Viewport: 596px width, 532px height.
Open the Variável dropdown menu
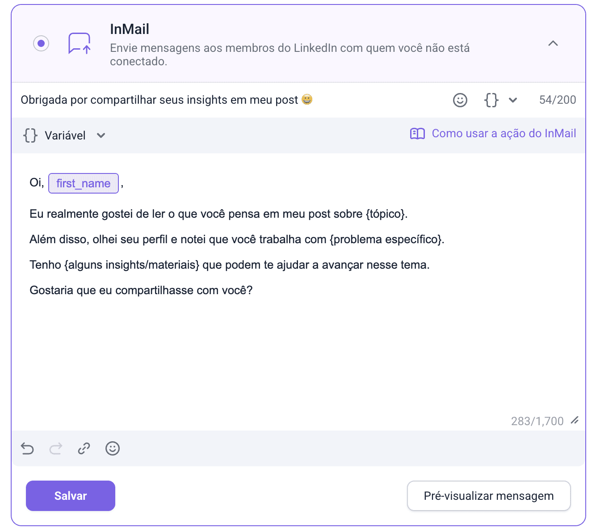coord(65,135)
